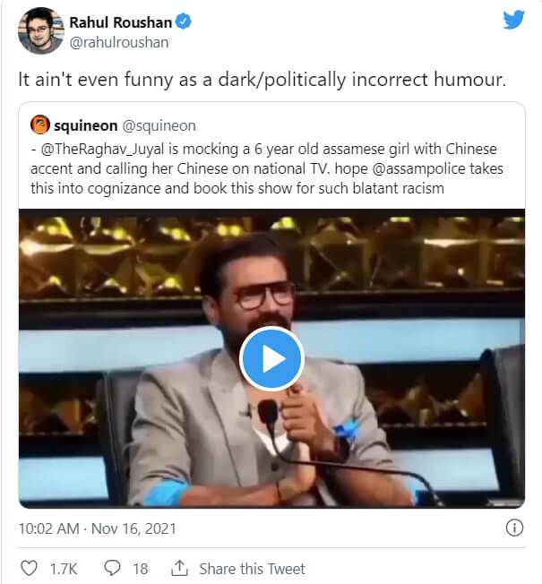Like the tweet with heart icon

[x=30, y=568]
